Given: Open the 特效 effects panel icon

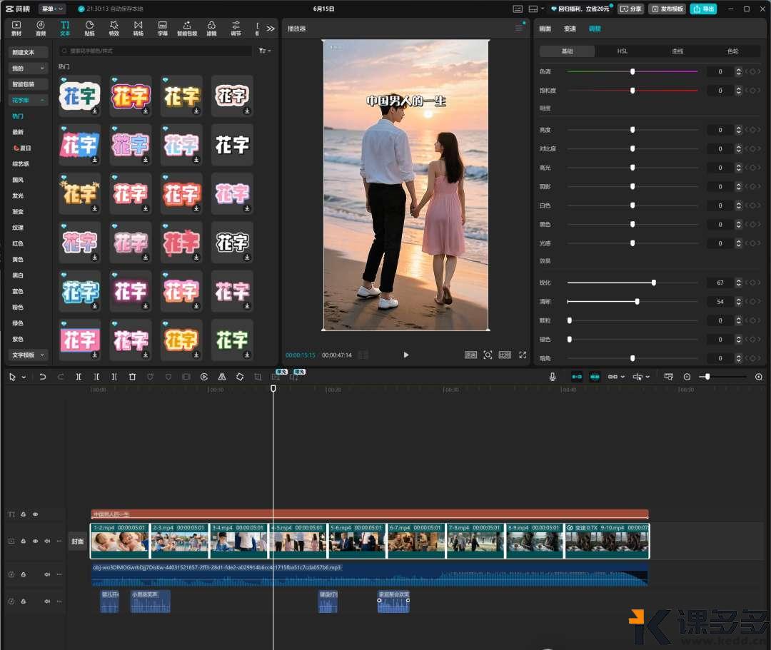Looking at the screenshot, I should coord(114,28).
